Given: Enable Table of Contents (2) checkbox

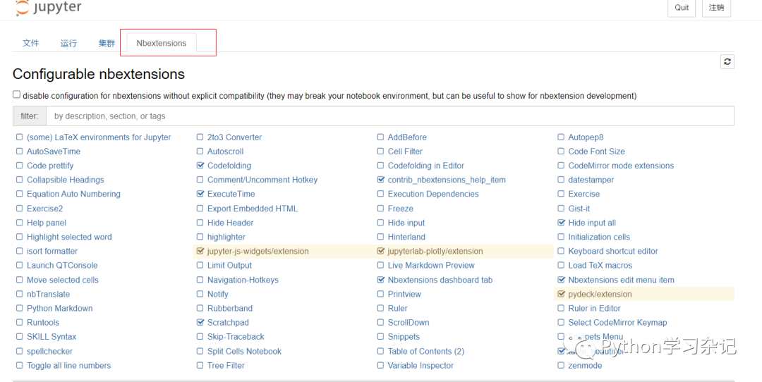Looking at the screenshot, I should pyautogui.click(x=380, y=351).
